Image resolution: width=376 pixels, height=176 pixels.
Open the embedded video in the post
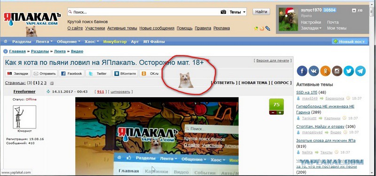[x=157, y=136]
